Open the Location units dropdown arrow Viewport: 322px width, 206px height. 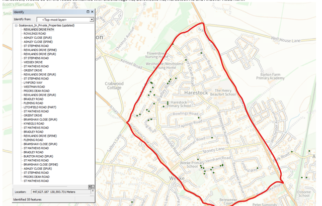coord(93,191)
